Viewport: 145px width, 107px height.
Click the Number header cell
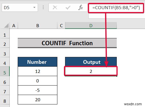click(x=37, y=62)
